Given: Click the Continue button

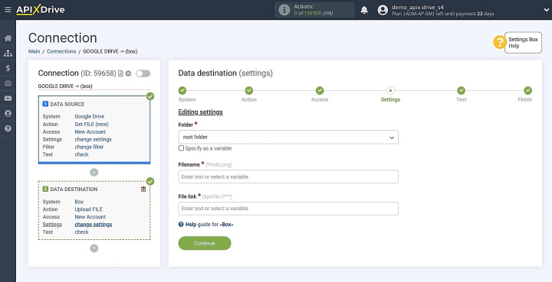Looking at the screenshot, I should [x=205, y=243].
